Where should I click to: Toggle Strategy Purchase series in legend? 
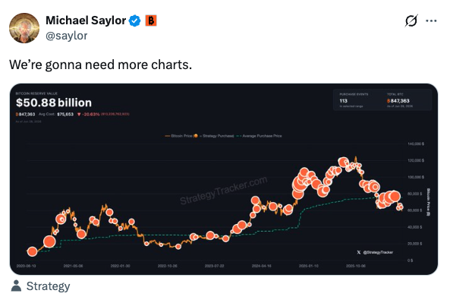(214, 136)
